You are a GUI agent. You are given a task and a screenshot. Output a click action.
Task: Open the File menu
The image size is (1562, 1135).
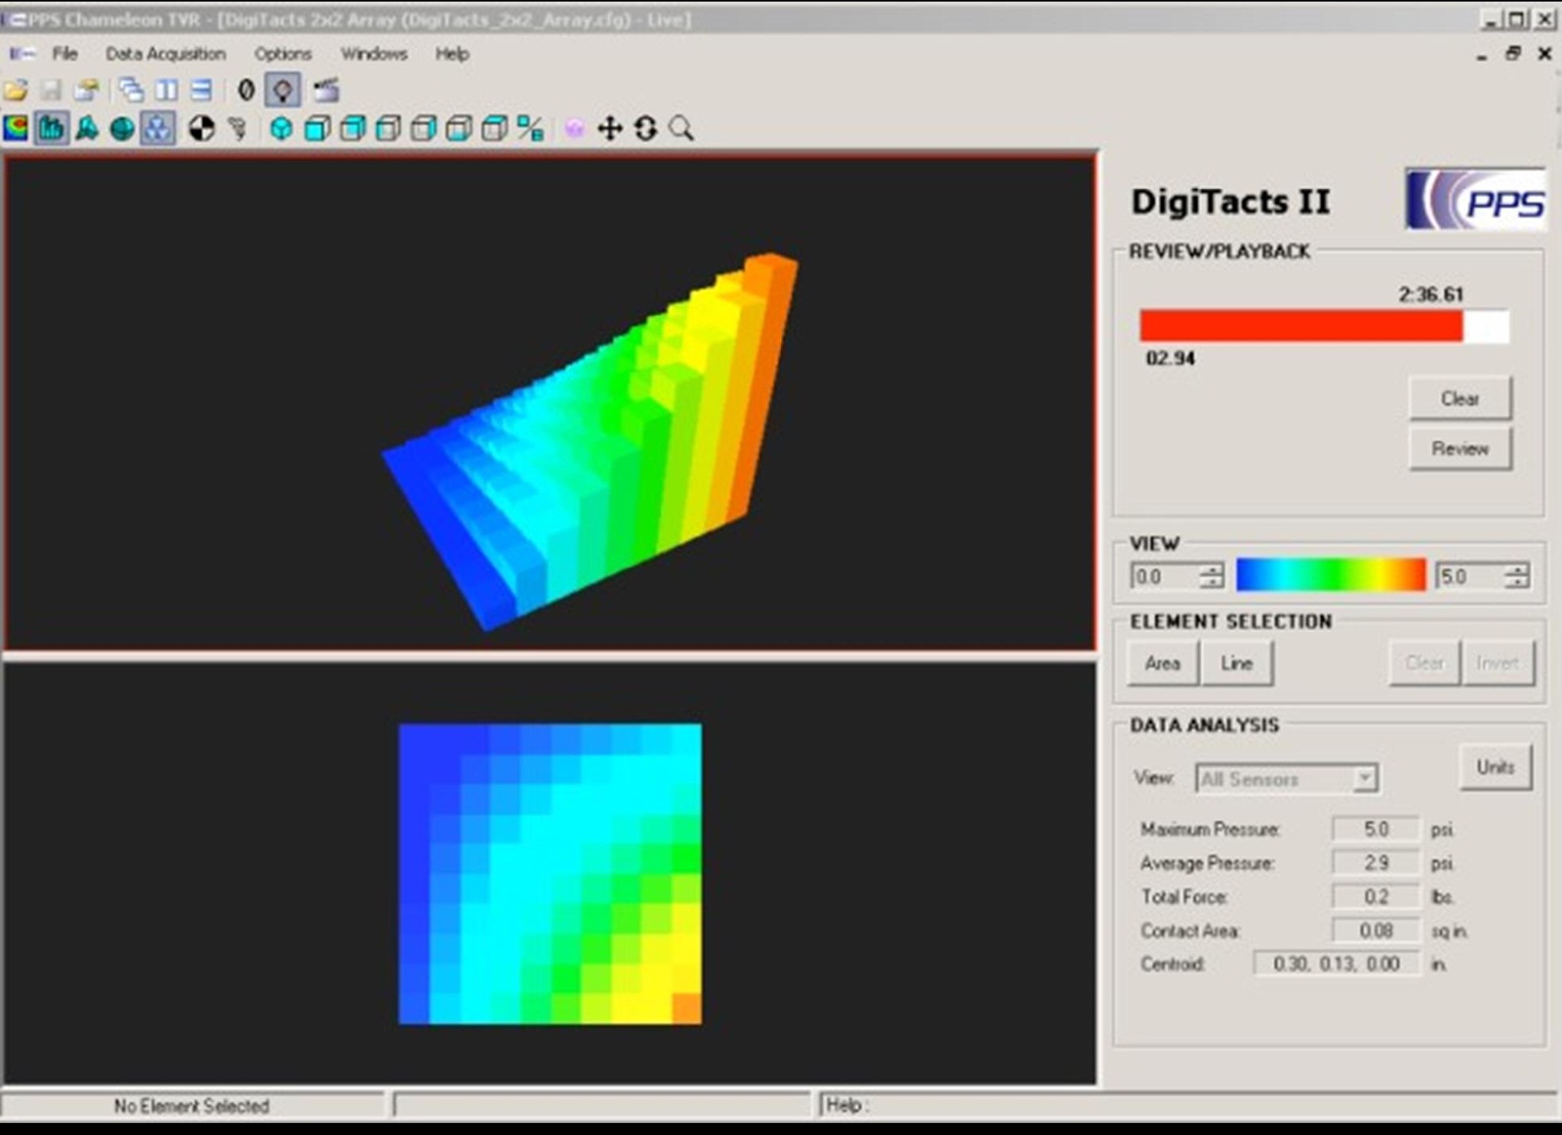coord(65,53)
